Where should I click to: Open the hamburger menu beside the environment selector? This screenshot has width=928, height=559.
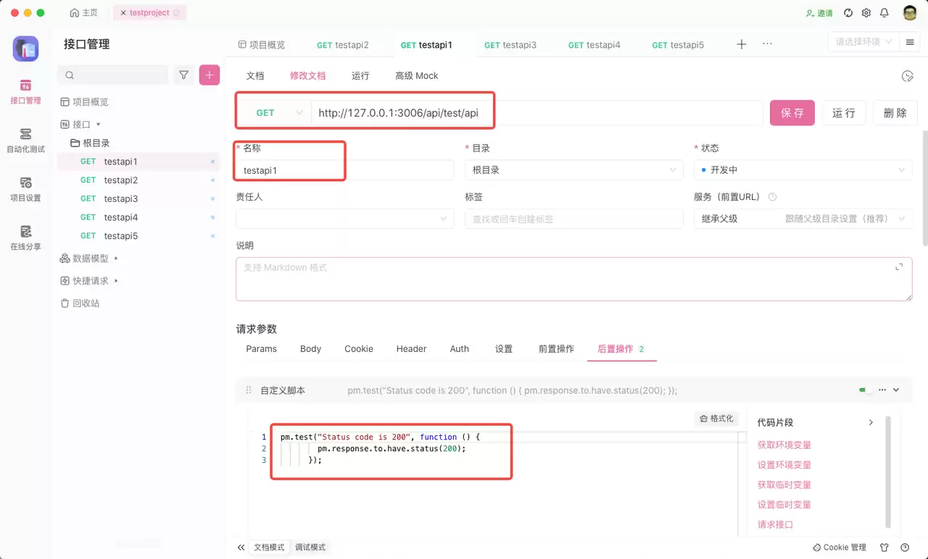(x=910, y=42)
